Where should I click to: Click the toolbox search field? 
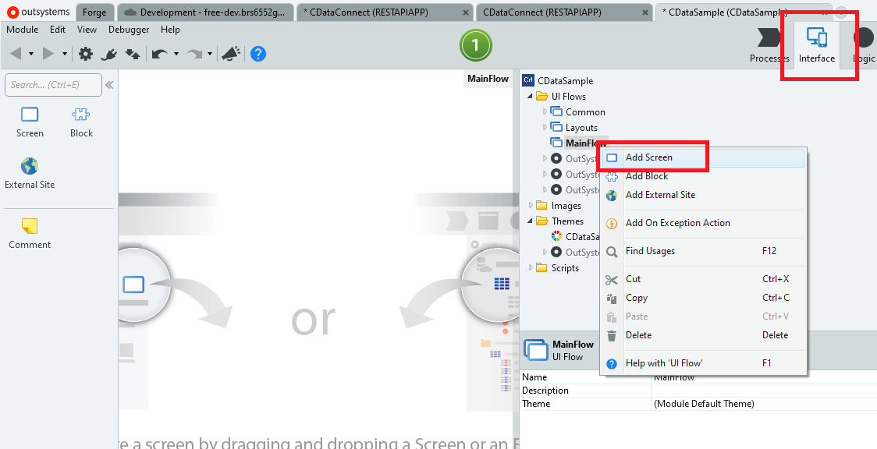click(x=53, y=85)
